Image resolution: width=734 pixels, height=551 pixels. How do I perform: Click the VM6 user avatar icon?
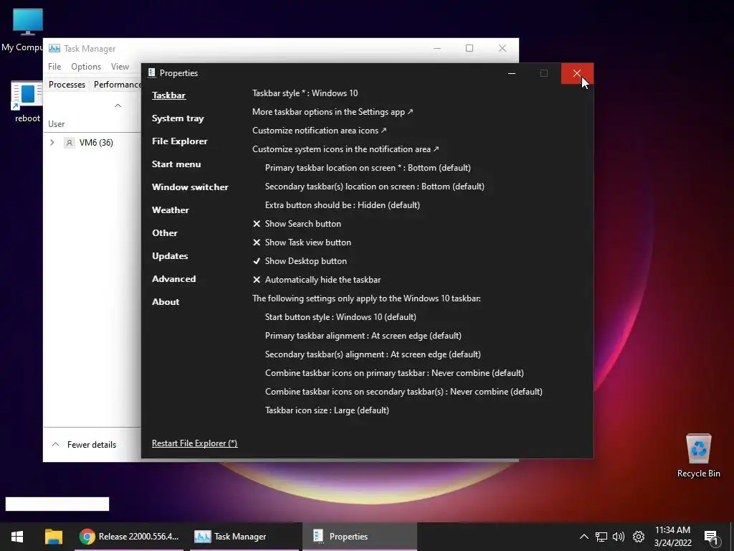70,143
